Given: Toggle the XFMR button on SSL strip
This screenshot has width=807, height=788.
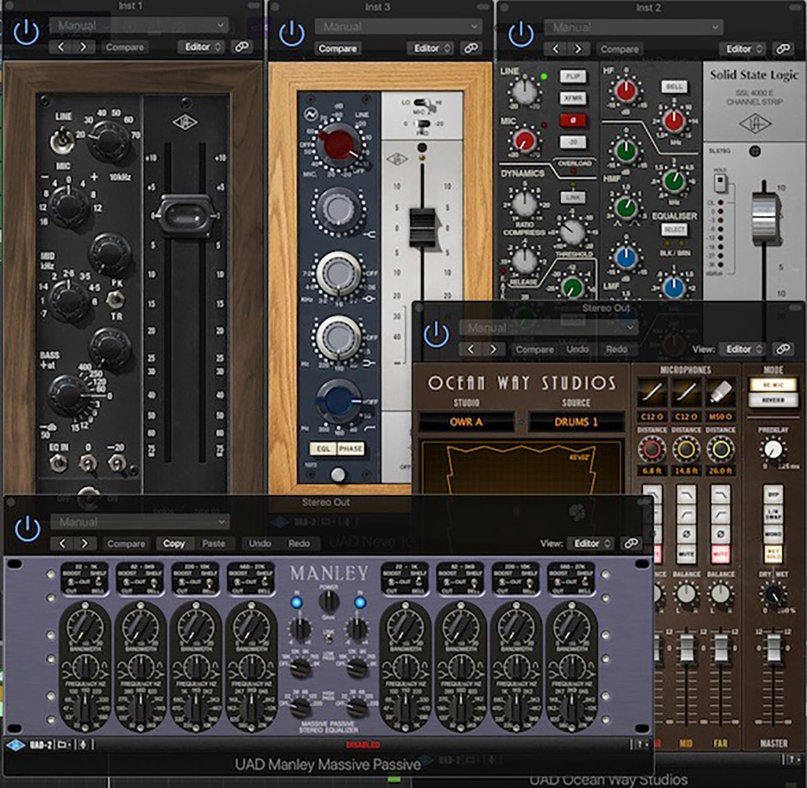Looking at the screenshot, I should coord(573,99).
